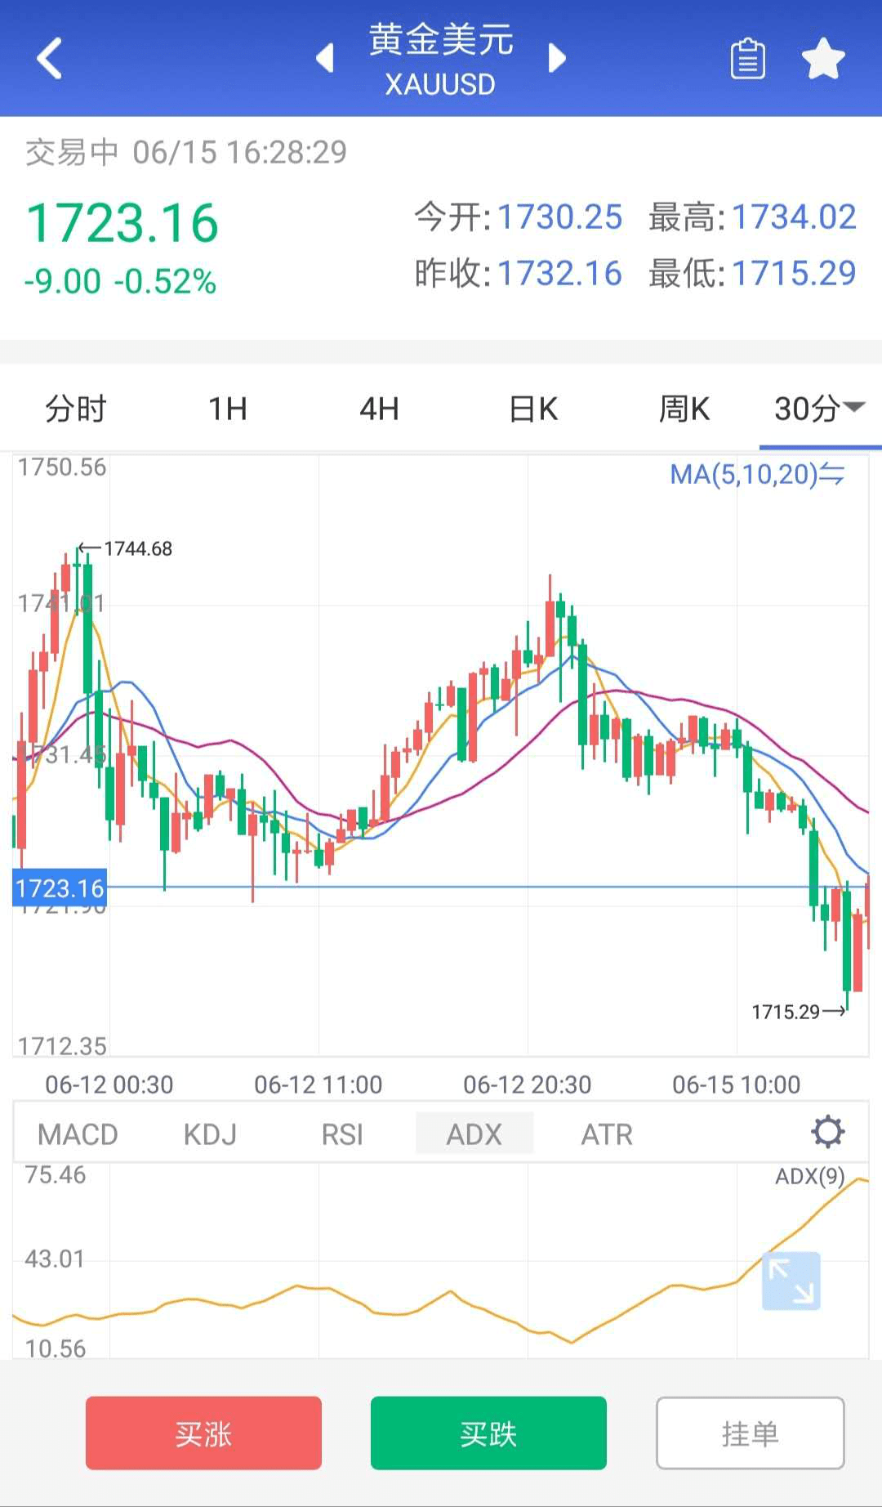Viewport: 882px width, 1507px height.
Task: Select the 分时 chart tab
Action: (75, 408)
